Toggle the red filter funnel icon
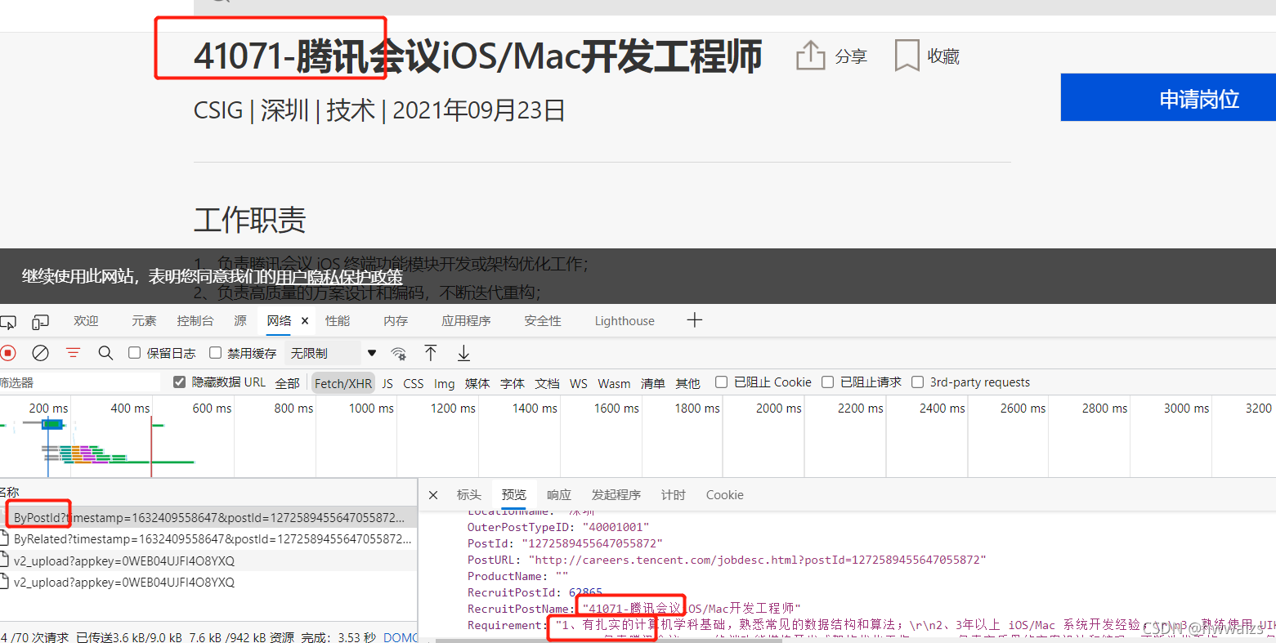 coord(74,353)
